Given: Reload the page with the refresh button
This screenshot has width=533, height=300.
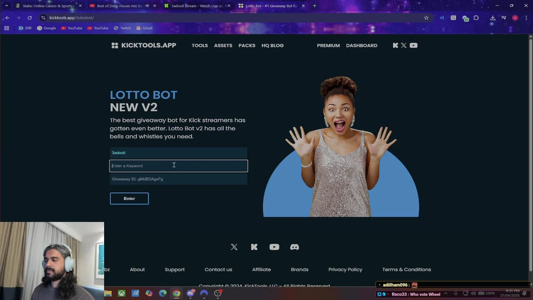Looking at the screenshot, I should [x=30, y=18].
